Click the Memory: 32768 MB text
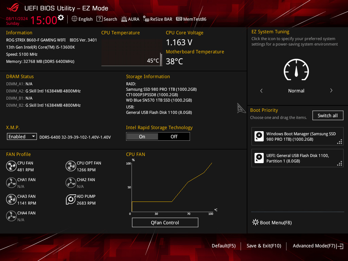 [40, 62]
